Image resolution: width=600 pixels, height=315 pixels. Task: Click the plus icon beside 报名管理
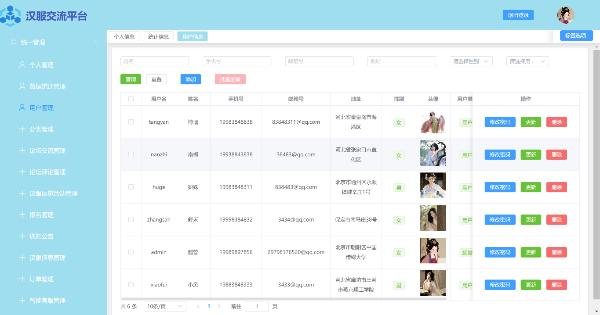[x=22, y=215]
